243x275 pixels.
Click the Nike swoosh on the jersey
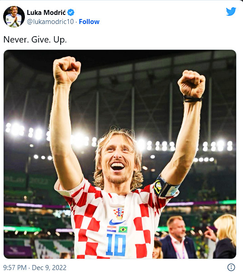tap(117, 222)
